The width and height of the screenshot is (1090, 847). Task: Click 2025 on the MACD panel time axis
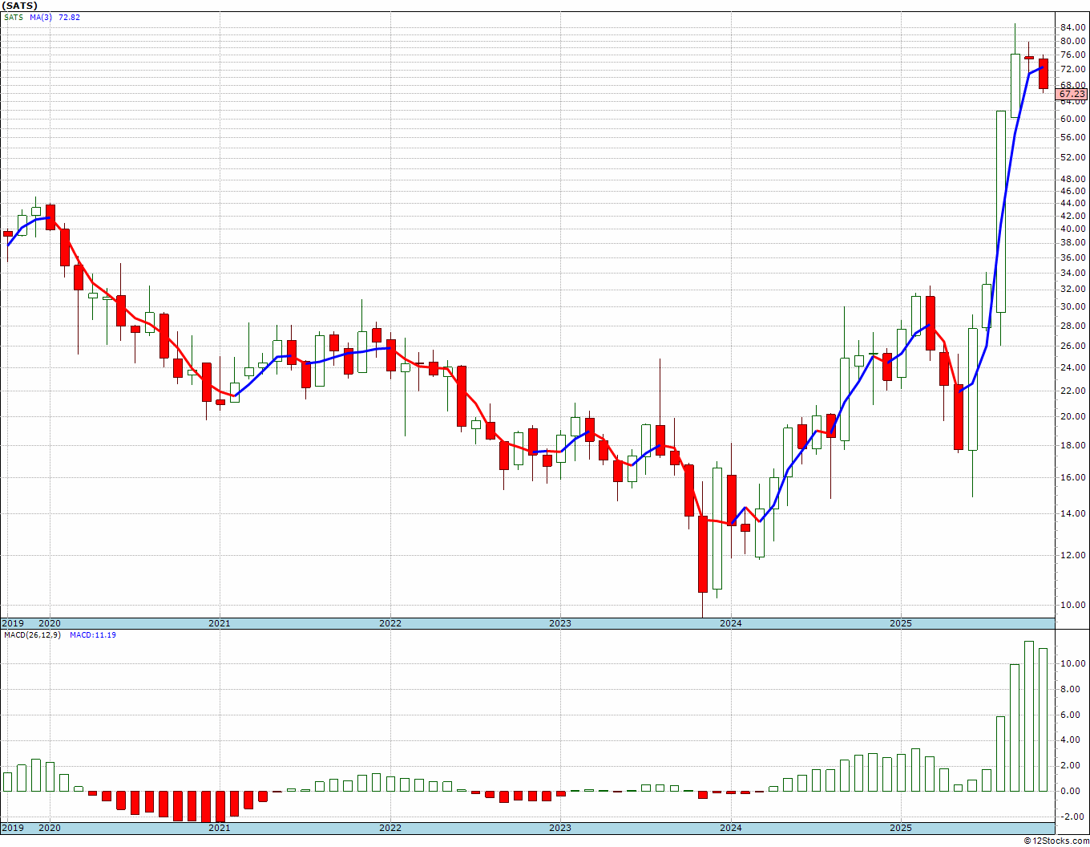(x=901, y=828)
